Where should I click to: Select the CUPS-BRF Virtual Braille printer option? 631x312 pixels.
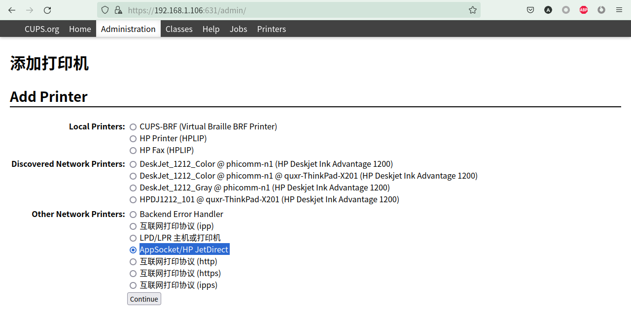point(133,127)
